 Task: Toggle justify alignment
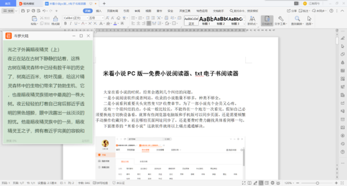149,23
